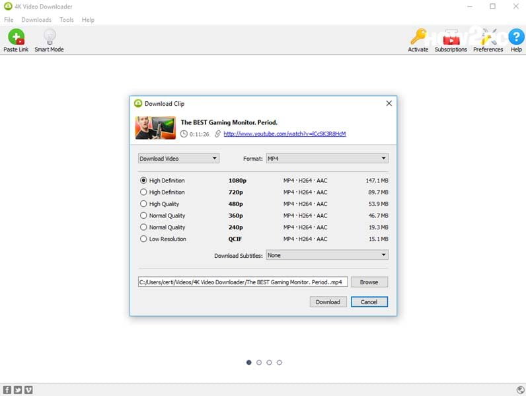Click the 53.9 MB file size text
The width and height of the screenshot is (526, 396).
click(378, 204)
